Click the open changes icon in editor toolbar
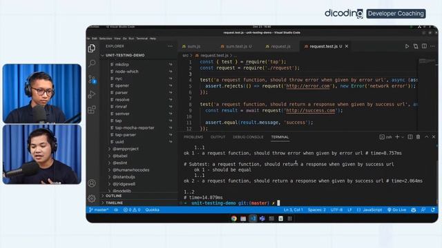This screenshot has width=442, height=248. pyautogui.click(x=416, y=46)
